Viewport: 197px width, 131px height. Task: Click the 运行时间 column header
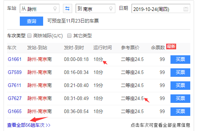[103, 48]
